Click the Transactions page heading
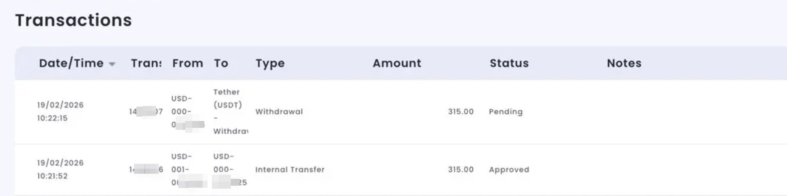The width and height of the screenshot is (787, 196). (x=74, y=20)
